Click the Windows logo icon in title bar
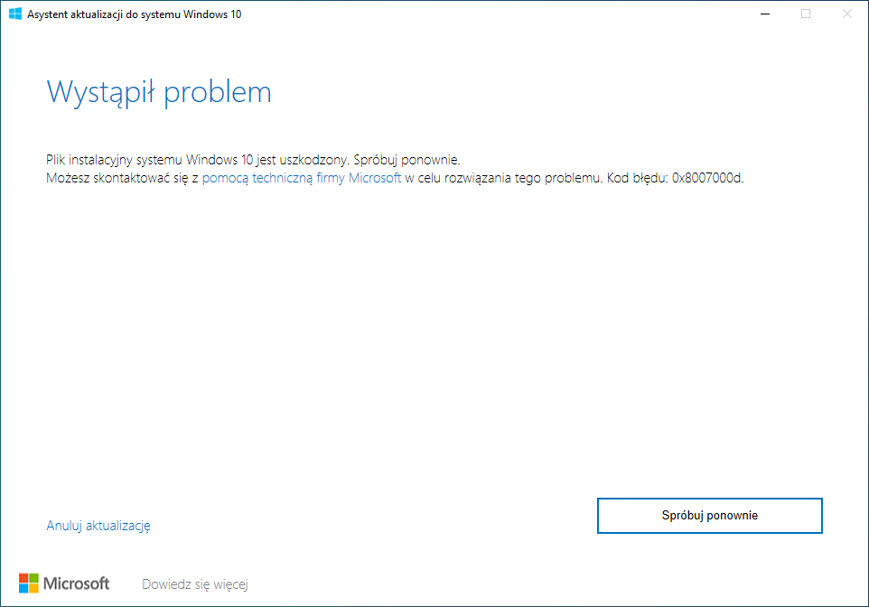Screen dimensions: 869x607 click(15, 14)
